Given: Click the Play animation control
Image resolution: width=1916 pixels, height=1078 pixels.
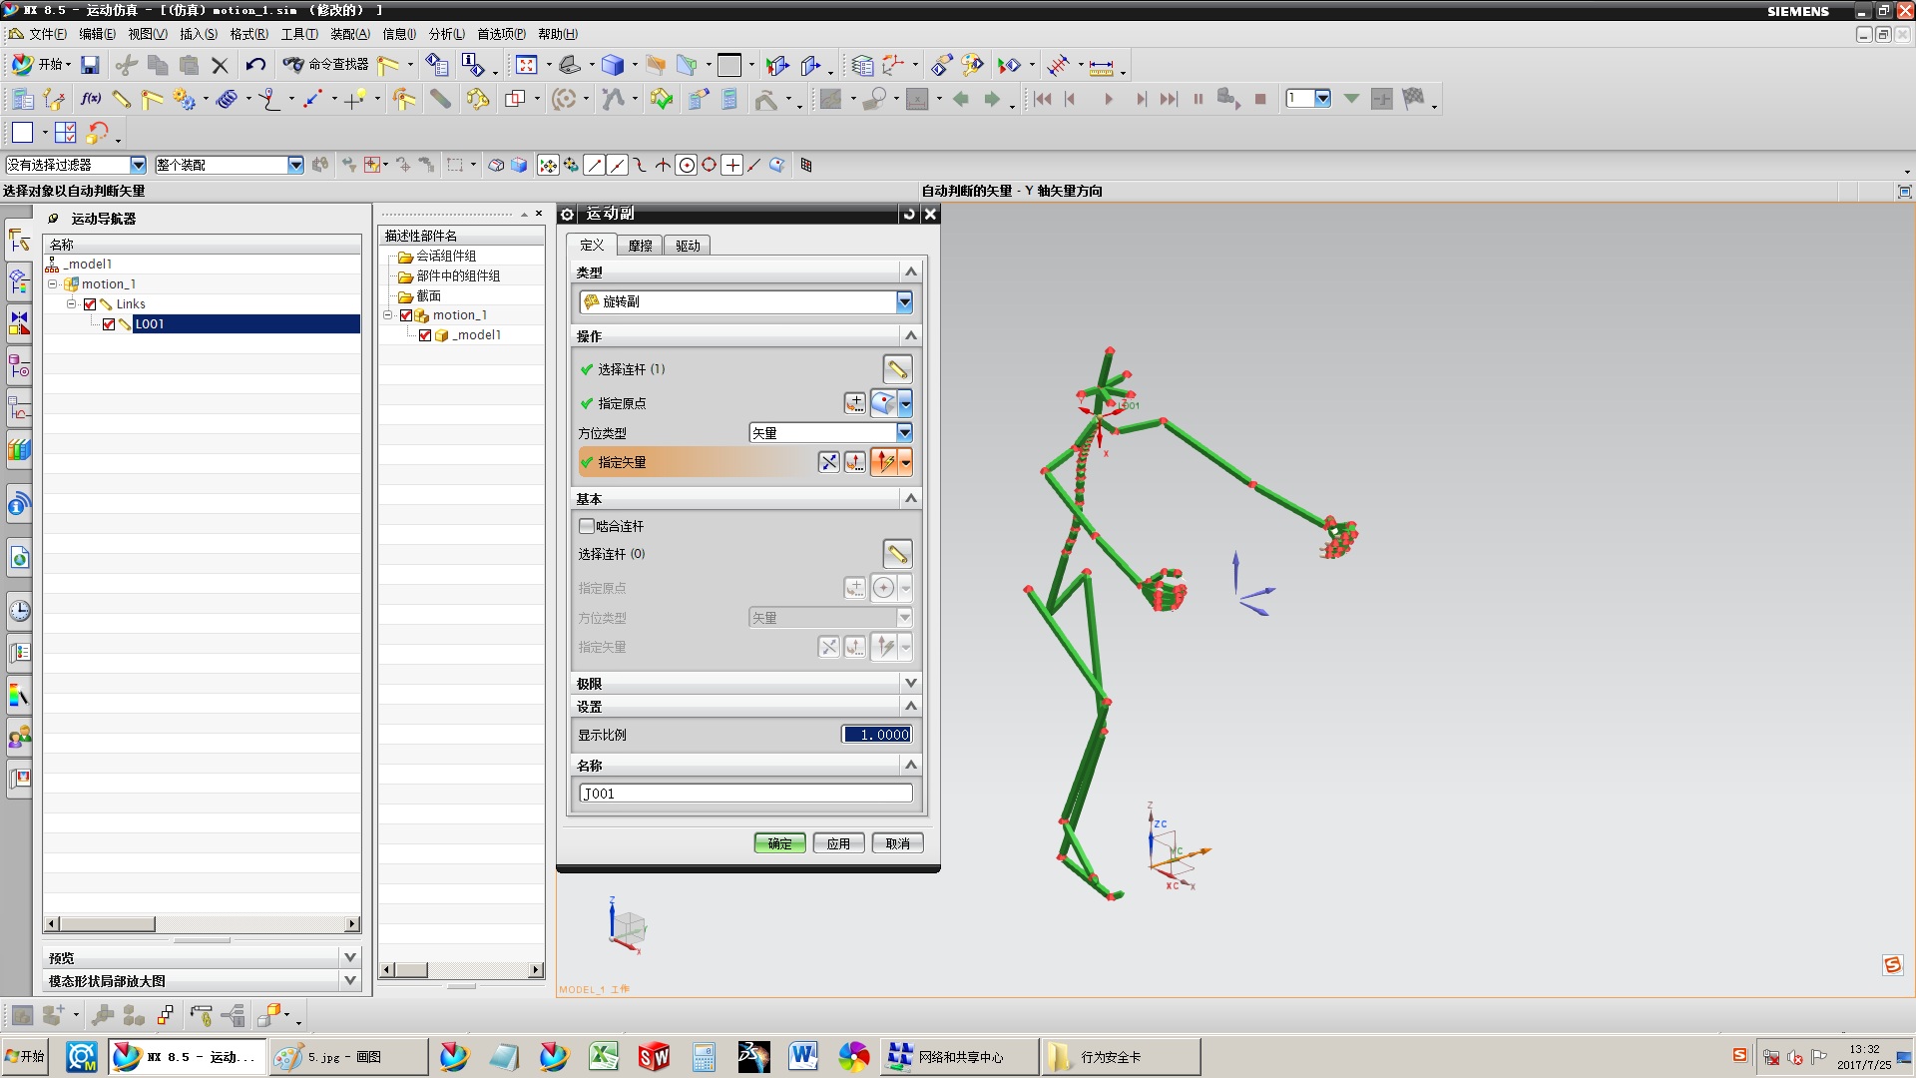Looking at the screenshot, I should point(1109,99).
